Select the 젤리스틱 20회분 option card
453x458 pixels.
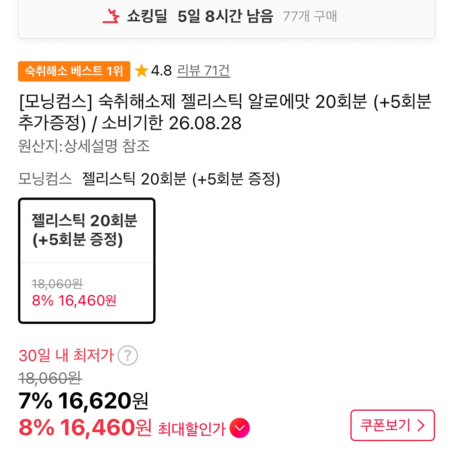coord(87,261)
